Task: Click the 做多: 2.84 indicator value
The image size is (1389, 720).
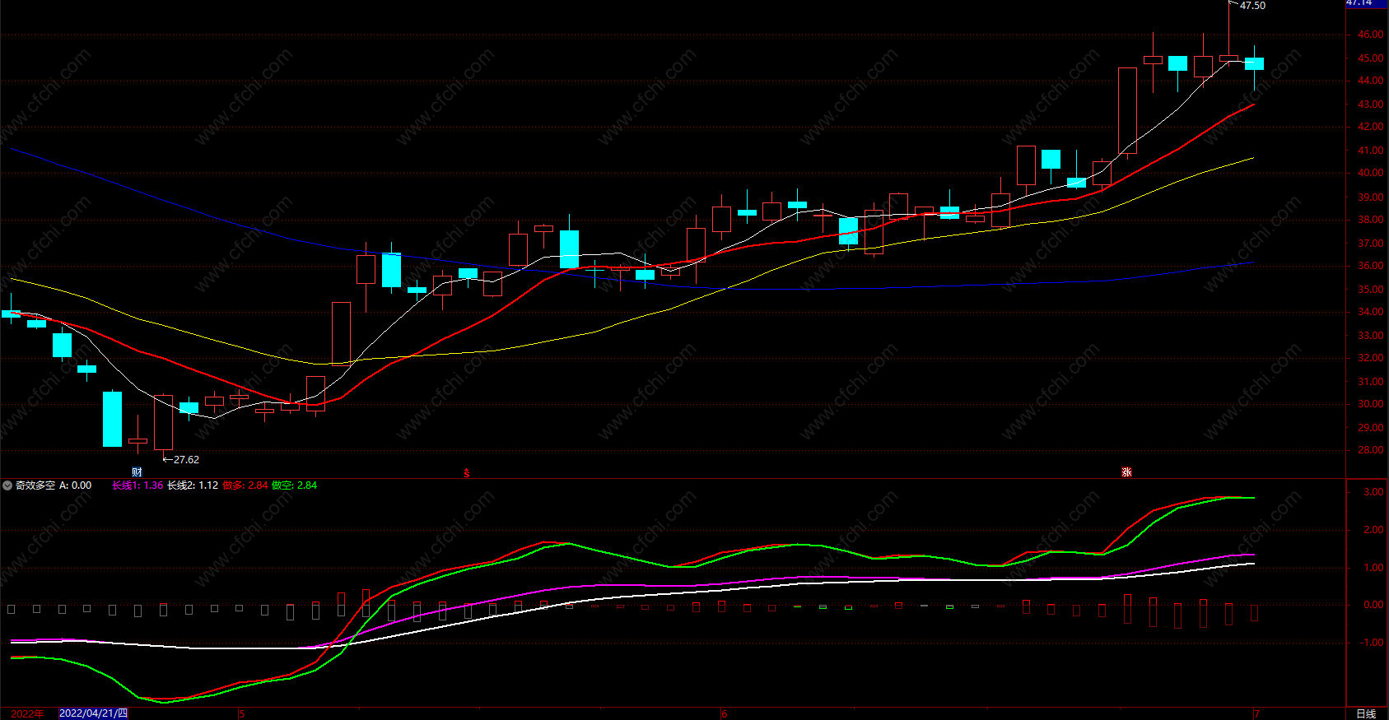Action: (x=245, y=485)
